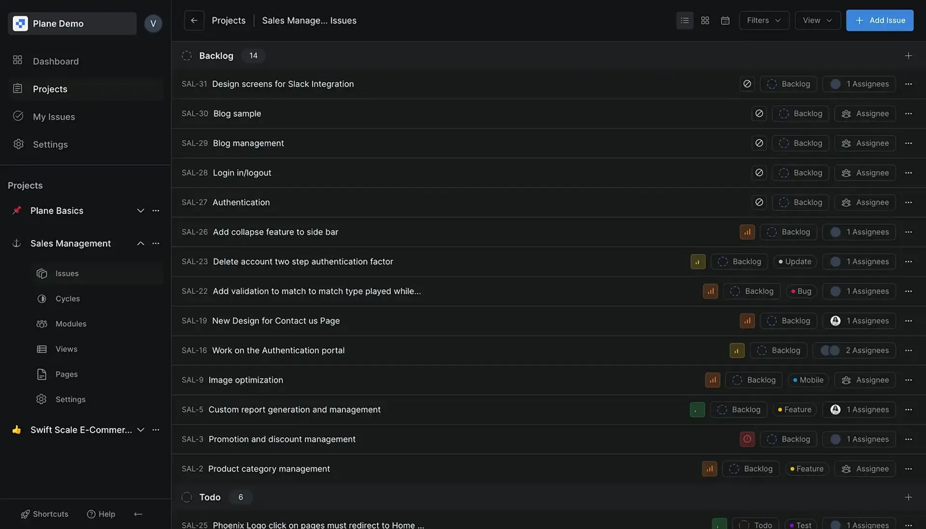This screenshot has height=529, width=926.
Task: Collapse sidebar using bottom arrow icon
Action: pos(138,514)
